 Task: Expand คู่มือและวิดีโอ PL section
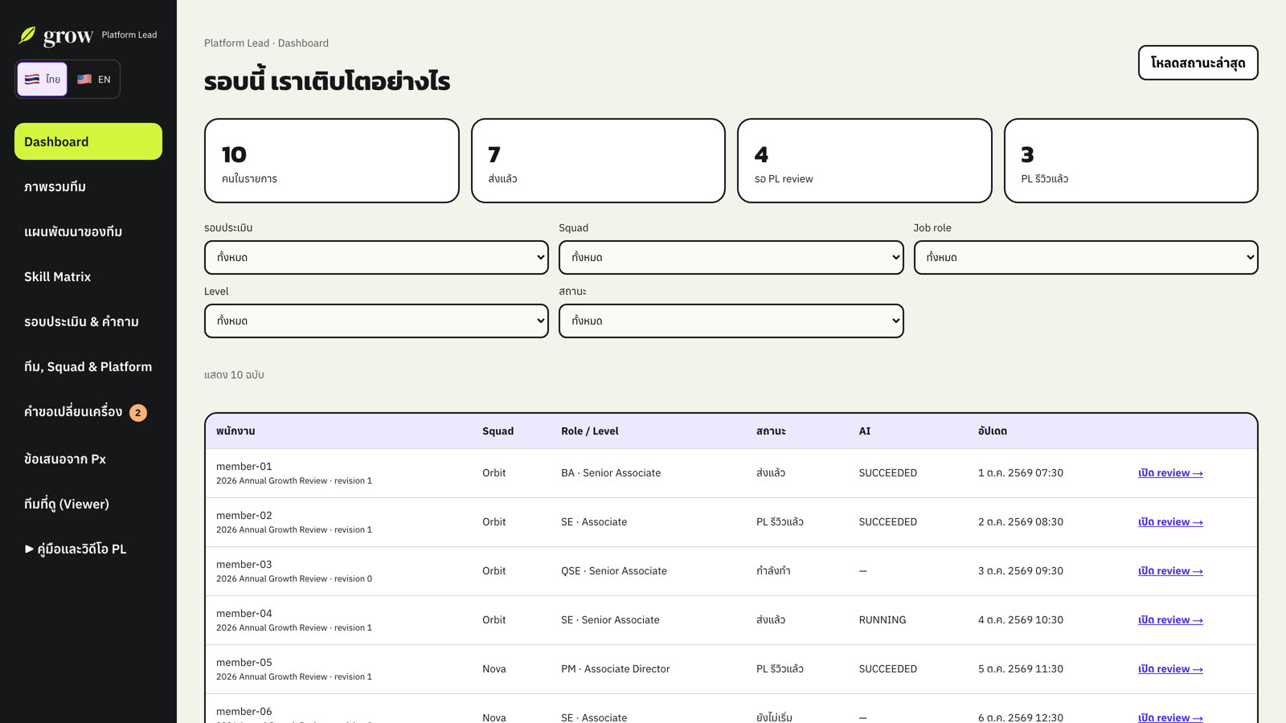point(88,549)
